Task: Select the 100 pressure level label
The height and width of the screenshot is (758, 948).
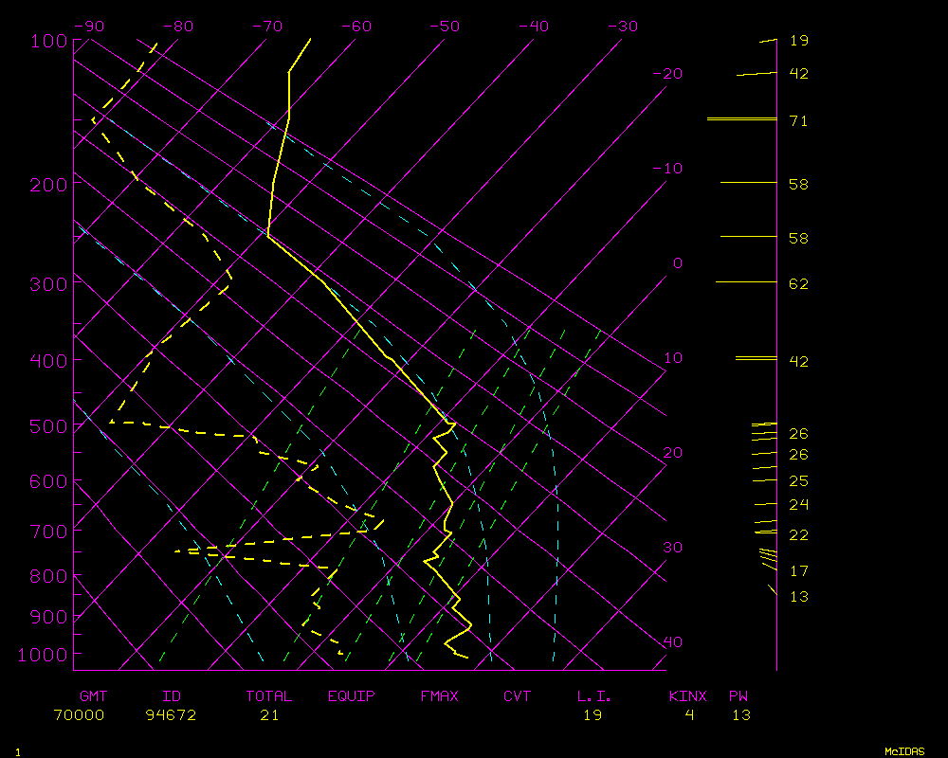Action: click(47, 41)
